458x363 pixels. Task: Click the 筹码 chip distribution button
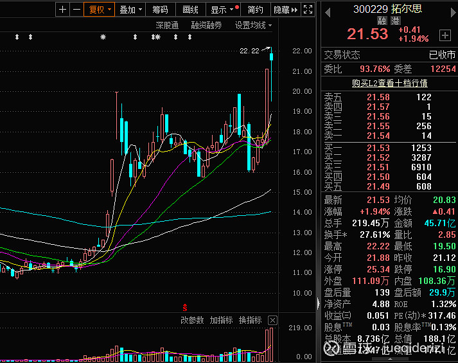[160, 10]
